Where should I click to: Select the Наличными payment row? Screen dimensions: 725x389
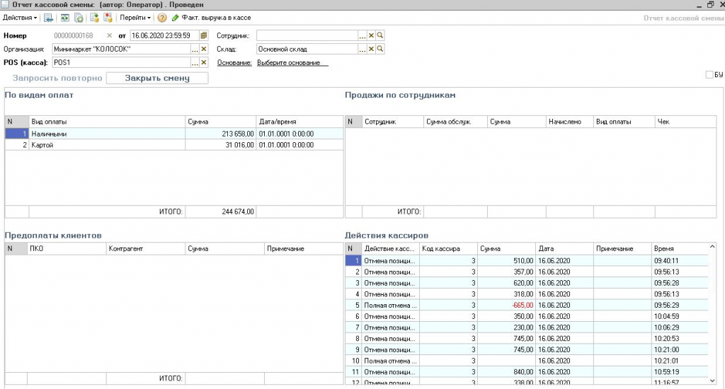[174, 134]
